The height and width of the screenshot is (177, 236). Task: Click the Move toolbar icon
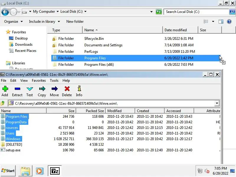pos(54,91)
